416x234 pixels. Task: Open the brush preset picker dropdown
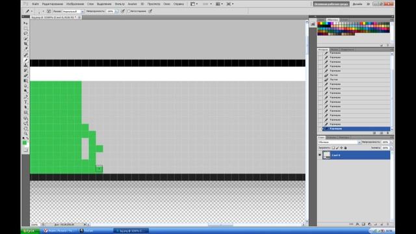coord(44,12)
